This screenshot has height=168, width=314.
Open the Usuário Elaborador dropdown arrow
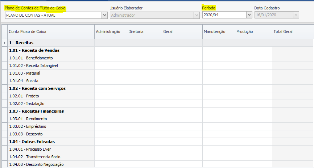pos(197,15)
